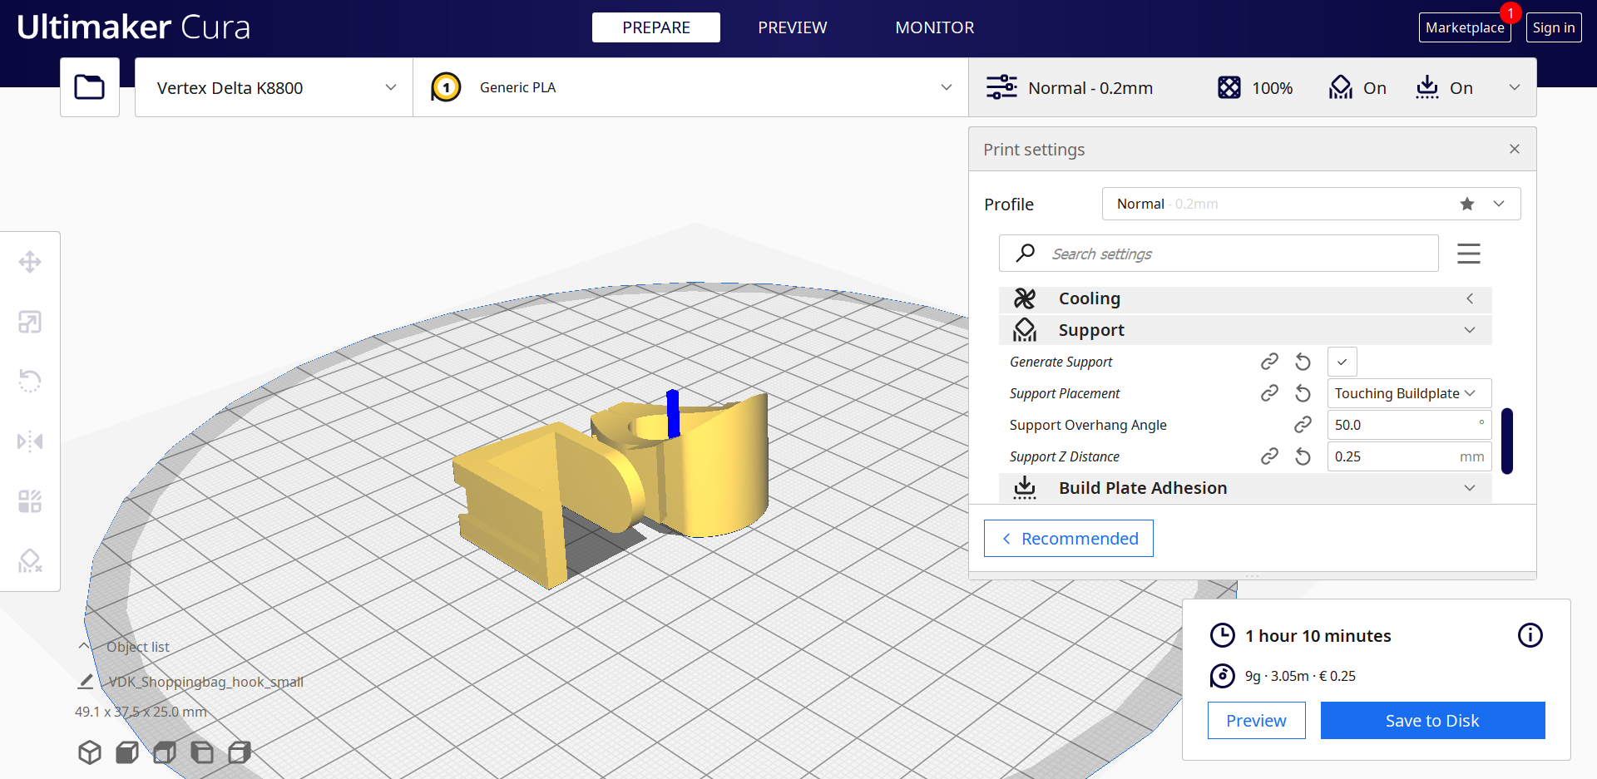Image resolution: width=1597 pixels, height=779 pixels.
Task: Open the Vertex Delta K8800 printer dropdown
Action: 274,87
